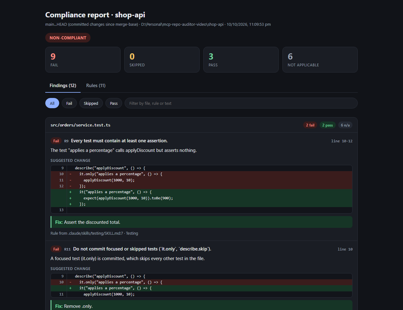
Task: Click description The test applies a percentage asserts nothing
Action: click(x=124, y=150)
